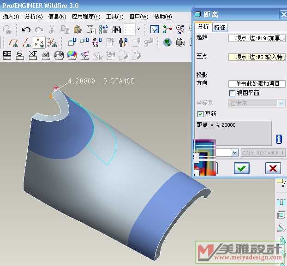Toggle datum points display
Image resolution: width=287 pixels, height=266 pixels.
point(39,42)
